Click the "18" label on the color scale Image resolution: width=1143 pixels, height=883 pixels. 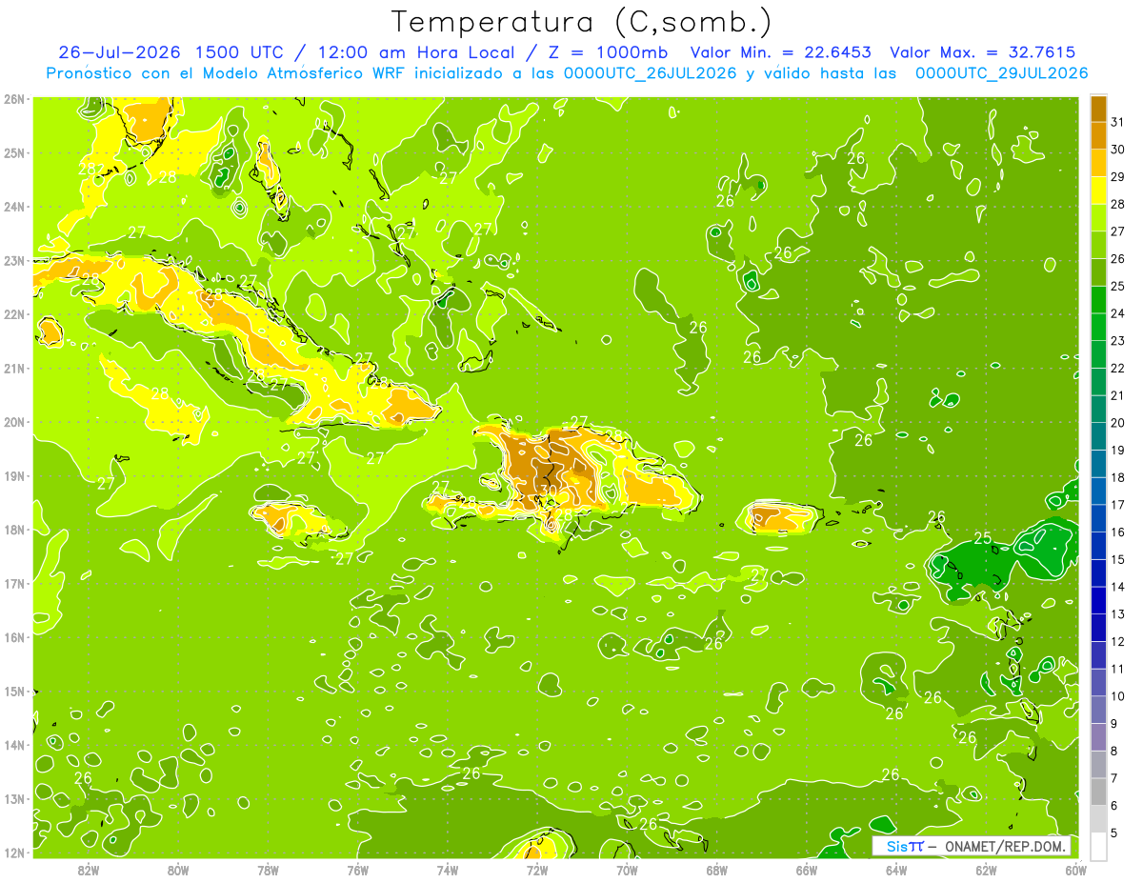1117,477
